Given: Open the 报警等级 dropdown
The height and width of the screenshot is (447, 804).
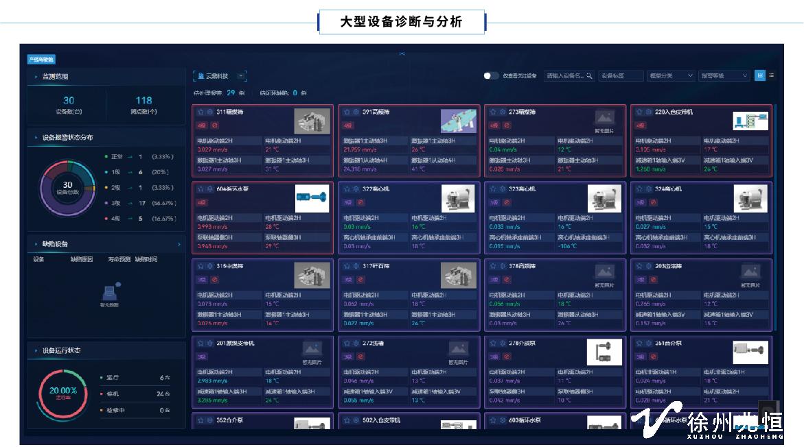Looking at the screenshot, I should coord(724,76).
